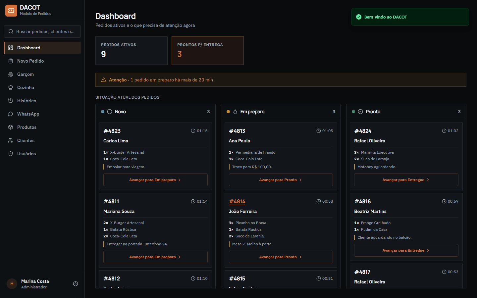Screen dimensions: 477x298
Task: Advance order #4814 to Pronto
Action: tap(281, 257)
